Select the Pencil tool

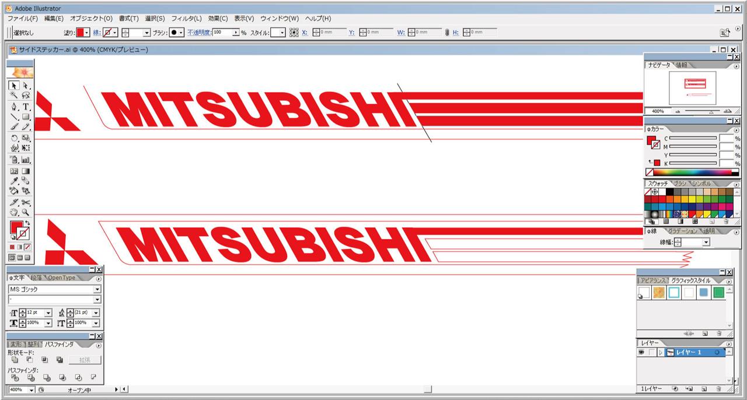click(x=26, y=126)
